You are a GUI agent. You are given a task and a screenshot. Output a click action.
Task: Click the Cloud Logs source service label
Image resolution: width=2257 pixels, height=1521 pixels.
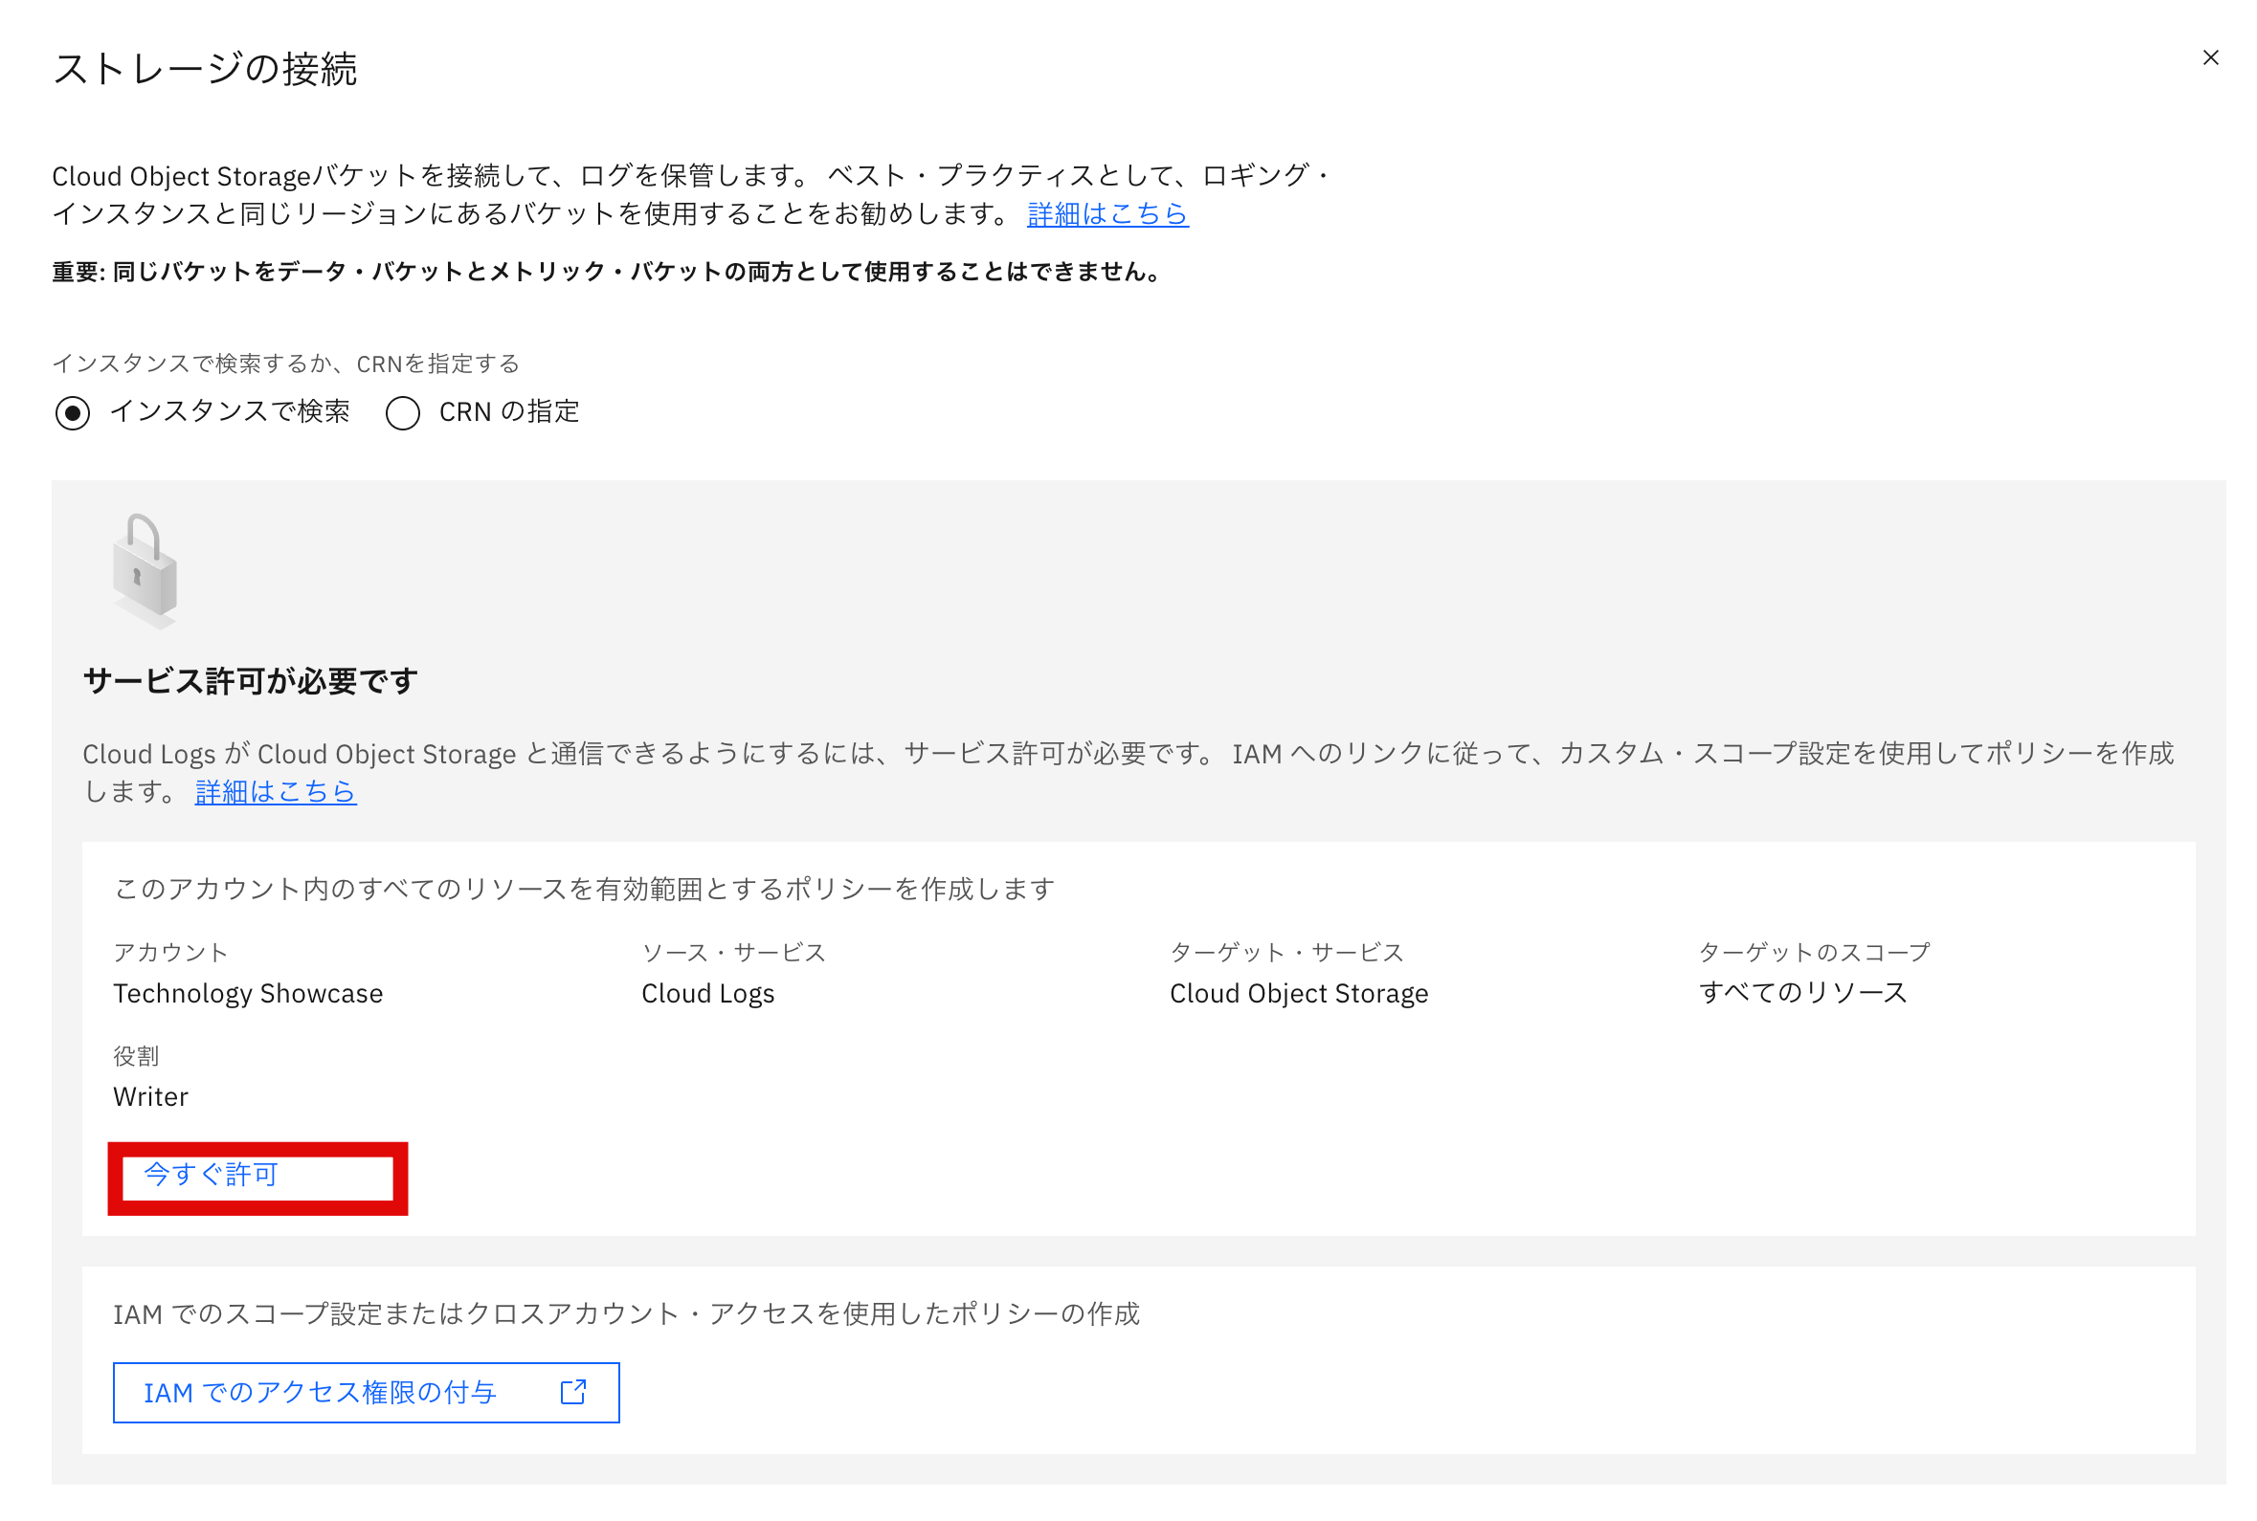tap(707, 993)
